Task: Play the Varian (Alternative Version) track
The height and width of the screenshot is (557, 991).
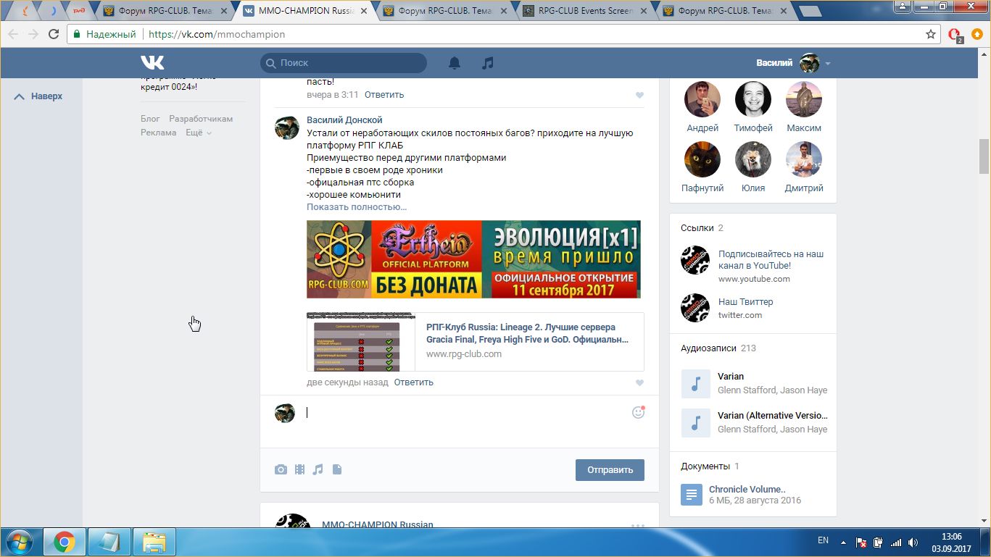Action: tap(695, 423)
